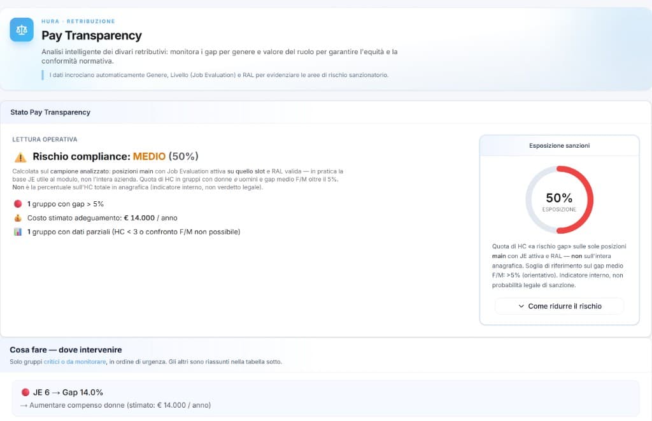This screenshot has height=421, width=652.
Task: Click the money bag icon for Costo stimato
Action: pos(17,218)
